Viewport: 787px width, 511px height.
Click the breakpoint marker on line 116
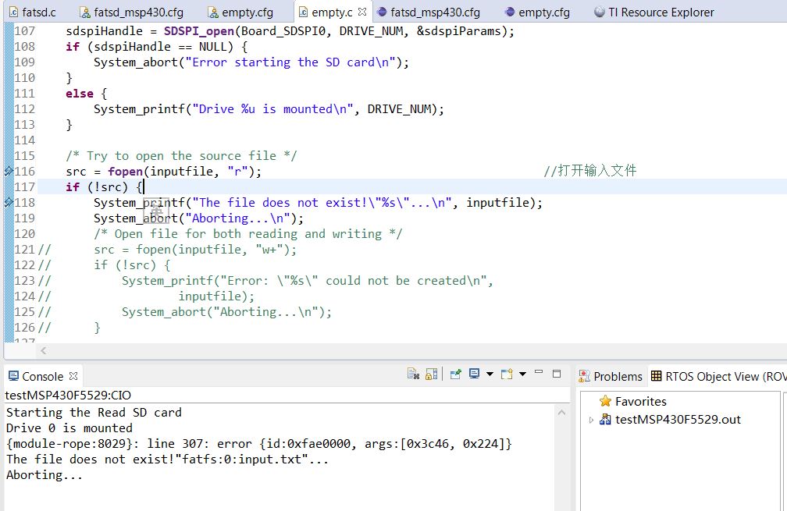point(9,172)
